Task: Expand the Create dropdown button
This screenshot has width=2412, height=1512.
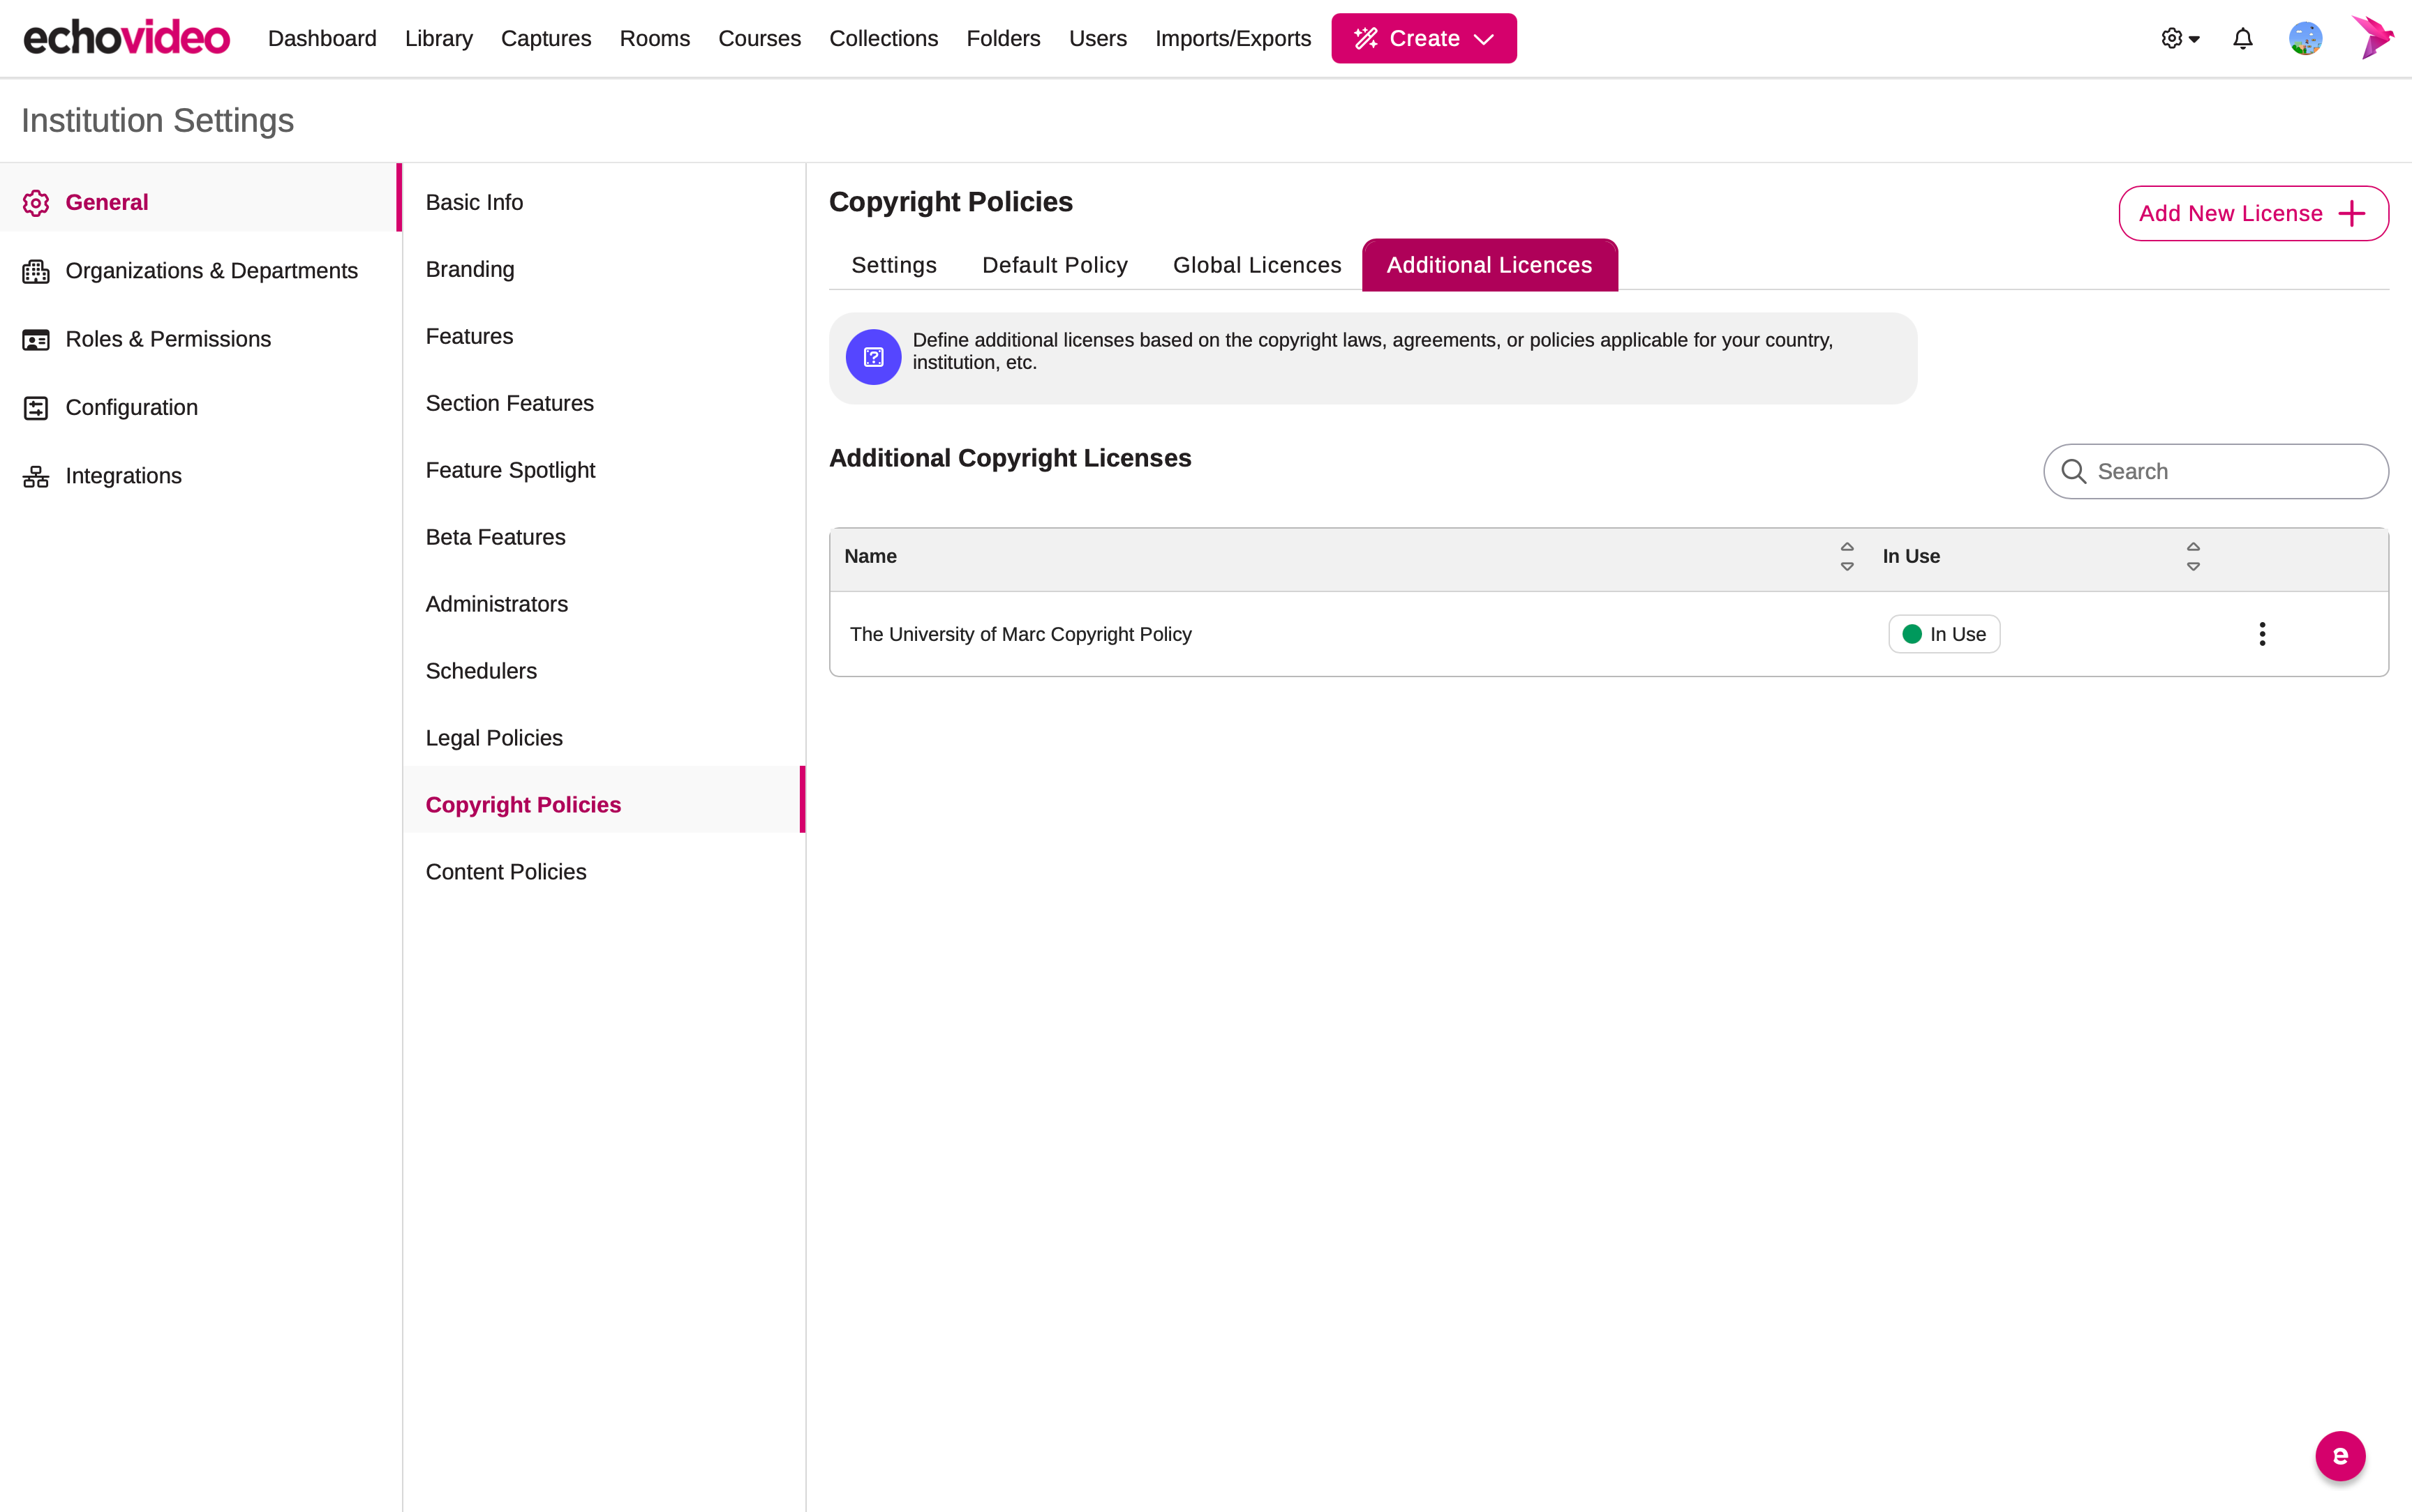Action: 1424,38
